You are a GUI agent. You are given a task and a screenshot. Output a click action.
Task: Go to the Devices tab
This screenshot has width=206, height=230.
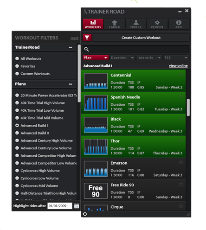tap(157, 24)
